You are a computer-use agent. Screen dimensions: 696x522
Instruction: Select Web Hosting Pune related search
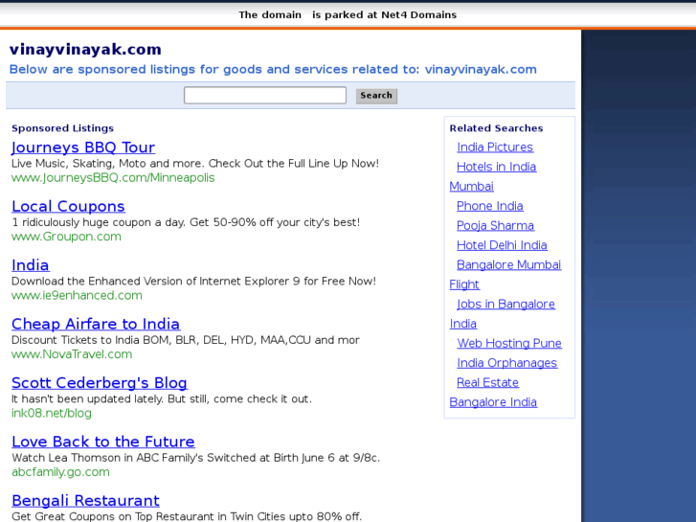pos(509,344)
